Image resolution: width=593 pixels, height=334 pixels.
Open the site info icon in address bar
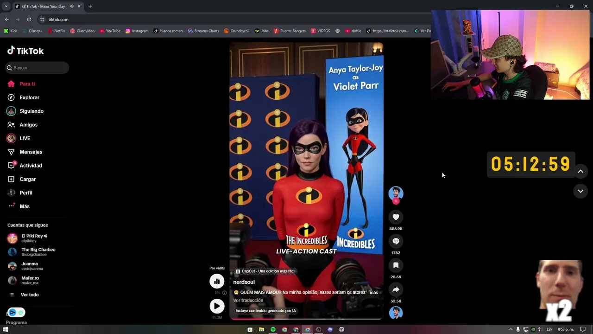point(42,19)
